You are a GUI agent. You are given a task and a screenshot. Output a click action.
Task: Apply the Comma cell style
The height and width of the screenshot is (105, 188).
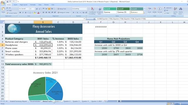pyautogui.click(x=110, y=12)
